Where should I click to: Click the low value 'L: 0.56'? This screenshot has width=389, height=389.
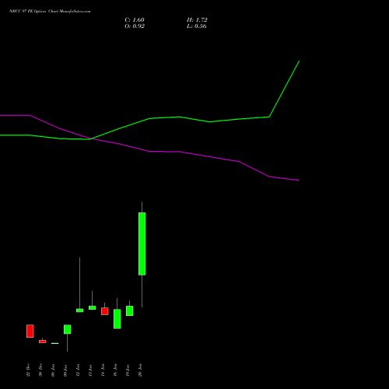tap(197, 26)
